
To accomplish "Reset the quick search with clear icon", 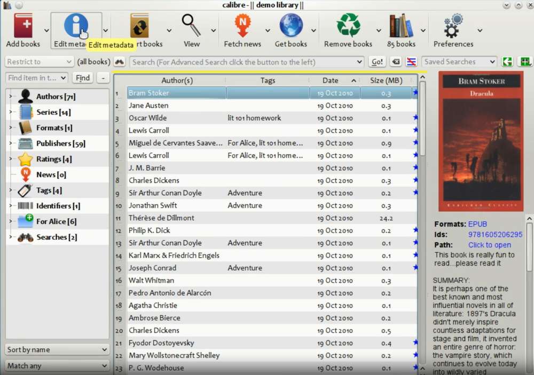I will coord(396,62).
